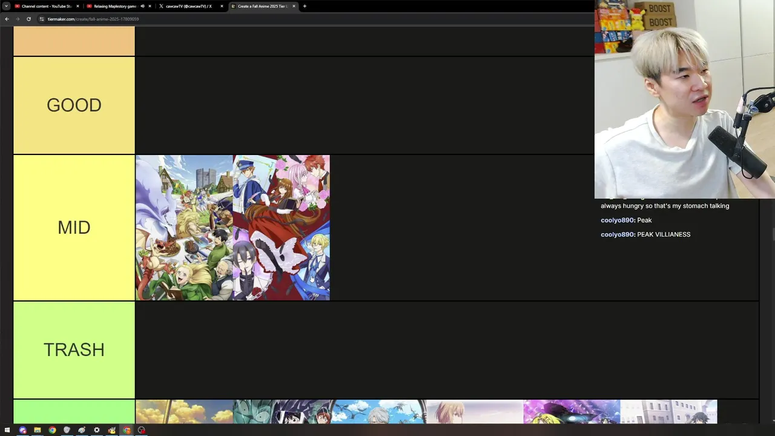Focus the tiermaker.com address bar

click(315, 19)
